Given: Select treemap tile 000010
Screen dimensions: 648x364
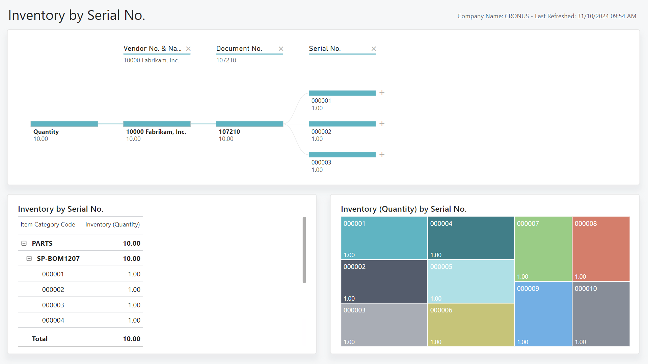Looking at the screenshot, I should pyautogui.click(x=601, y=313).
